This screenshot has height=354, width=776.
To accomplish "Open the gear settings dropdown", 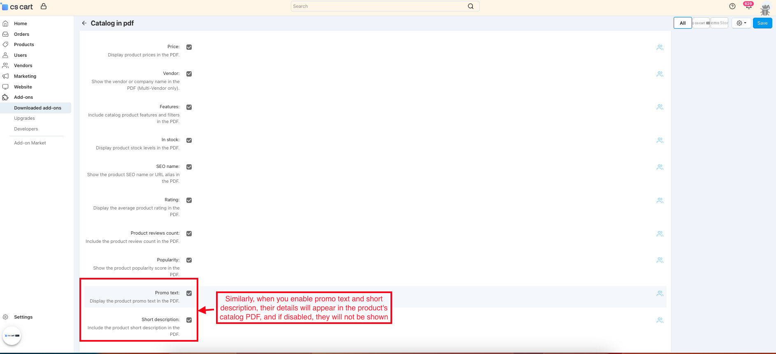I will tap(741, 23).
